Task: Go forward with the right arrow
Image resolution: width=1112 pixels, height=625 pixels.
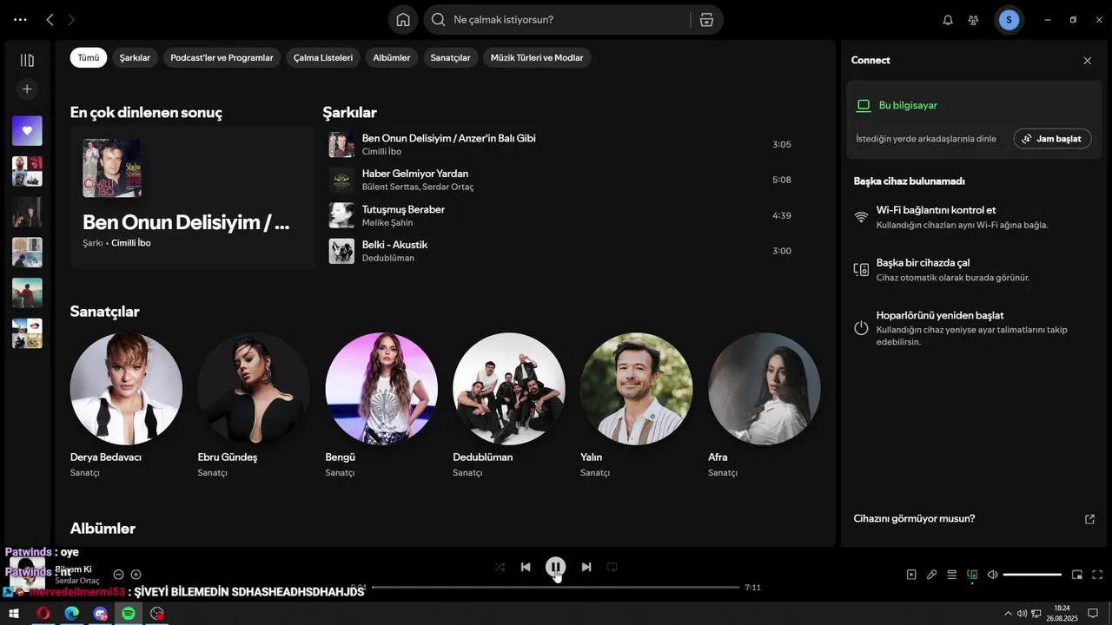Action: point(71,19)
